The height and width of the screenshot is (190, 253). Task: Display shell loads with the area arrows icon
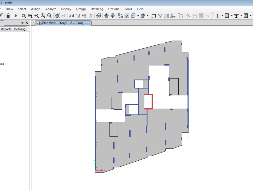point(173,16)
